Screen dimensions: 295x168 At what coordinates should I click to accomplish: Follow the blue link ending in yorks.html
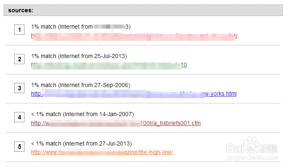[134, 94]
